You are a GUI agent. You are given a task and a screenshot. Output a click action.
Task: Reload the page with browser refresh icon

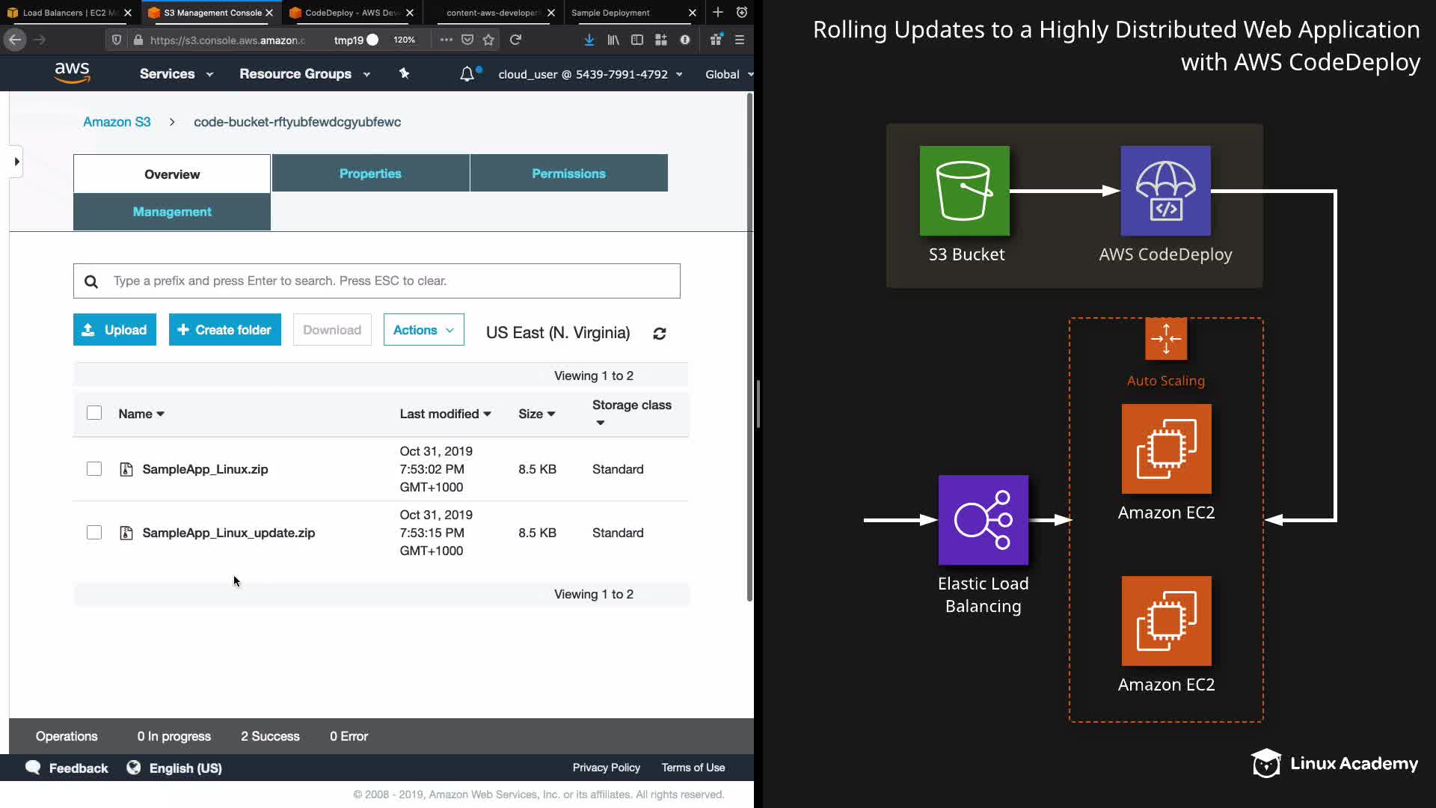pyautogui.click(x=515, y=40)
